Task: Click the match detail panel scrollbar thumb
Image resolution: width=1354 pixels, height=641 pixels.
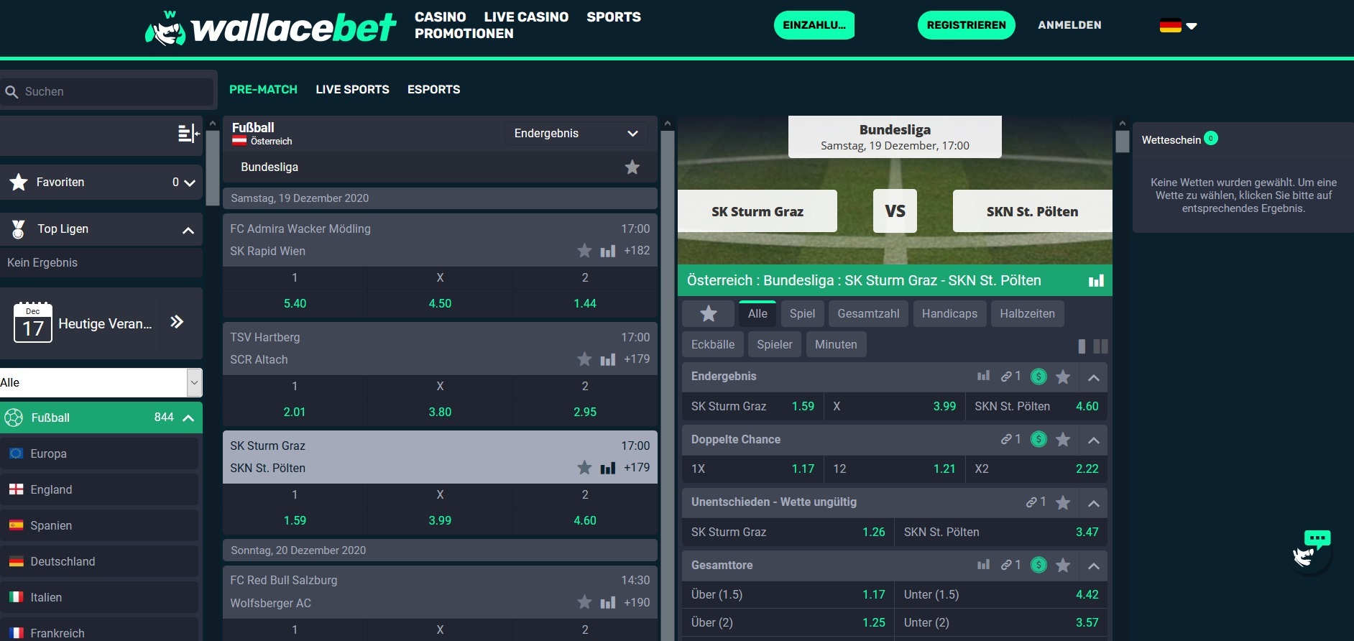Action: coord(1122,141)
